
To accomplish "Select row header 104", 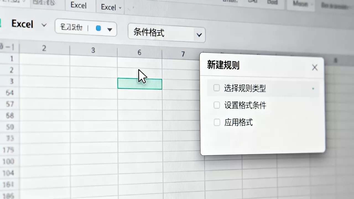I will point(8,173).
